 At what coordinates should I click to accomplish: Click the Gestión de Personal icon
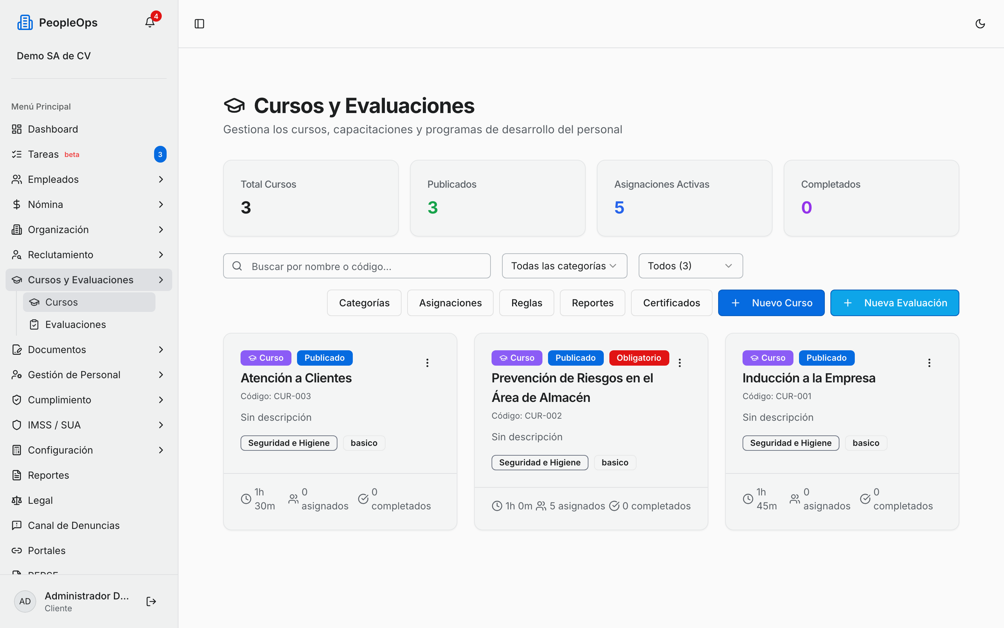click(x=17, y=375)
